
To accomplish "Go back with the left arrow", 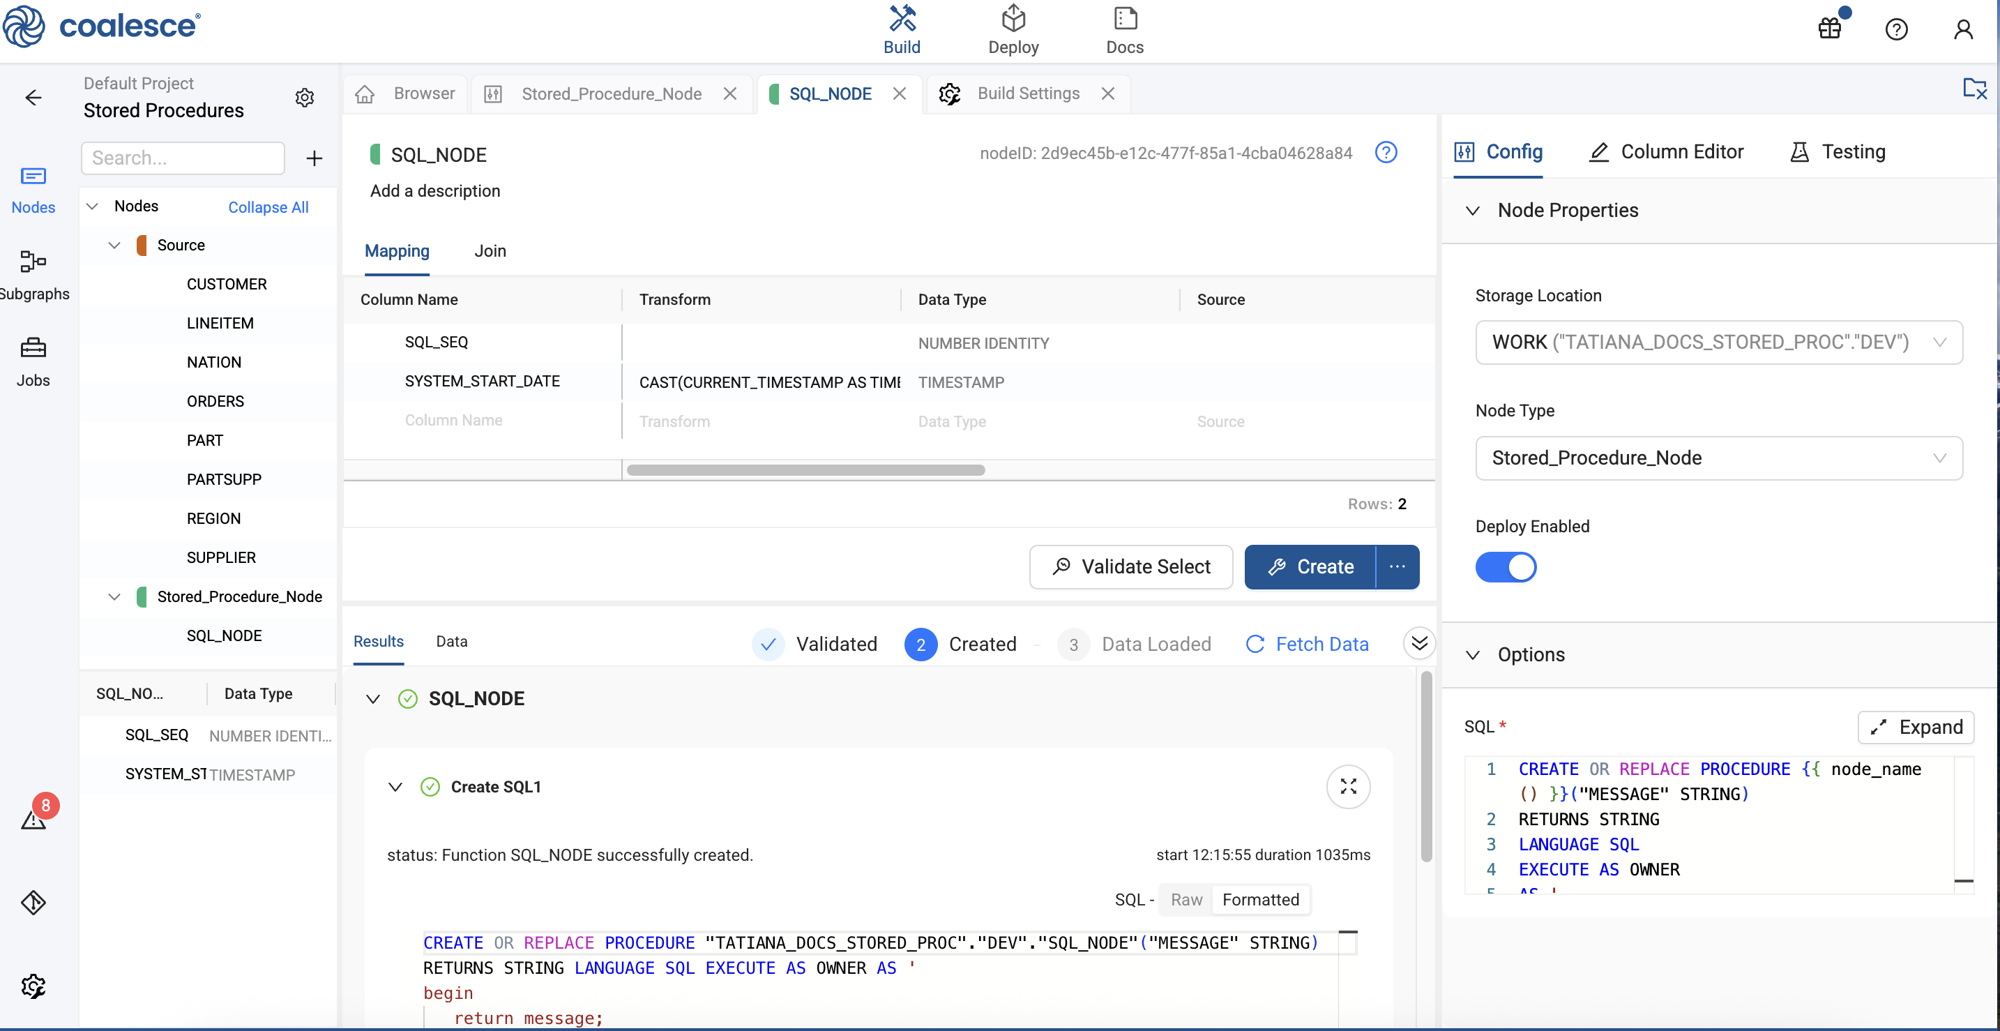I will tap(33, 97).
